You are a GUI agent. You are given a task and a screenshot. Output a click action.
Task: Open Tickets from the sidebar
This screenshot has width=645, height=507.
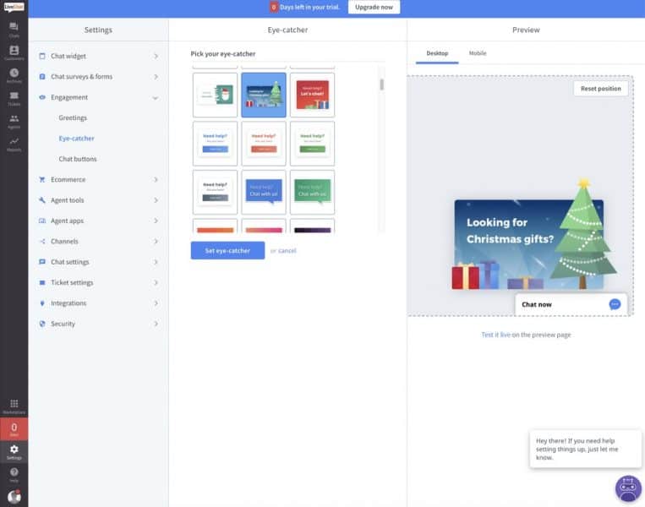tap(14, 98)
